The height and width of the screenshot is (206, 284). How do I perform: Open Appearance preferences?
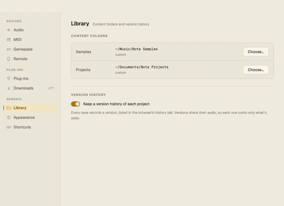coord(30,117)
